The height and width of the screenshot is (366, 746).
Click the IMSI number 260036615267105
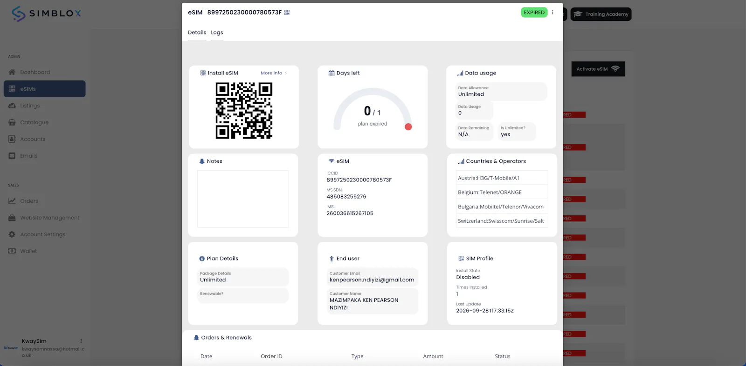tap(350, 213)
